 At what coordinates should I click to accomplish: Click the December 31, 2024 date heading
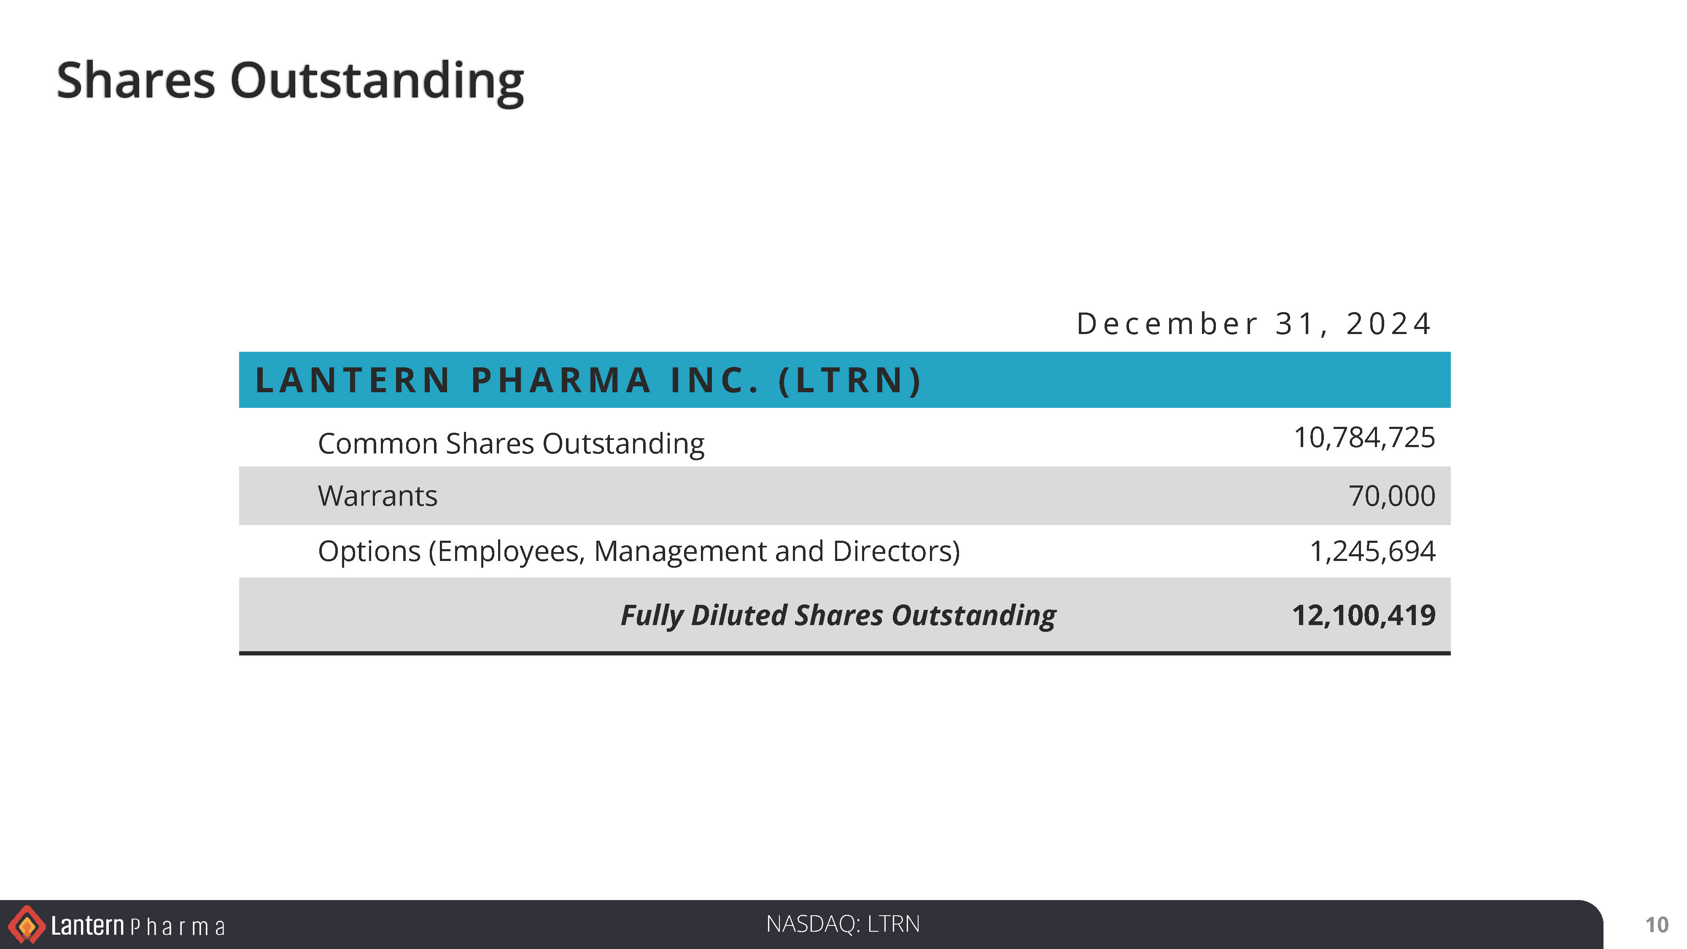pos(1253,324)
